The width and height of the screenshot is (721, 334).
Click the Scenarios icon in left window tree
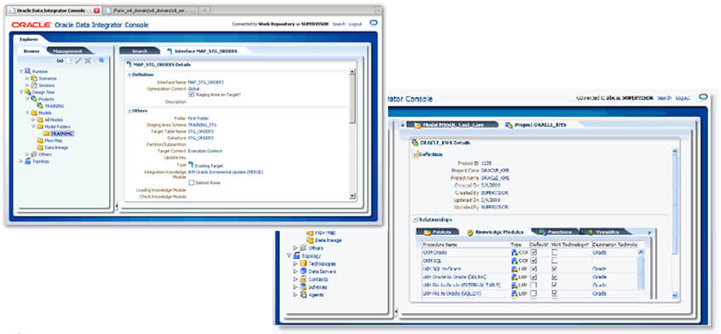[x=34, y=78]
